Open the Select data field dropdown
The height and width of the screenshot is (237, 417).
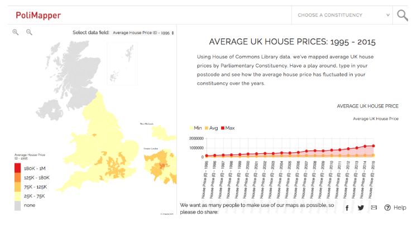[143, 33]
